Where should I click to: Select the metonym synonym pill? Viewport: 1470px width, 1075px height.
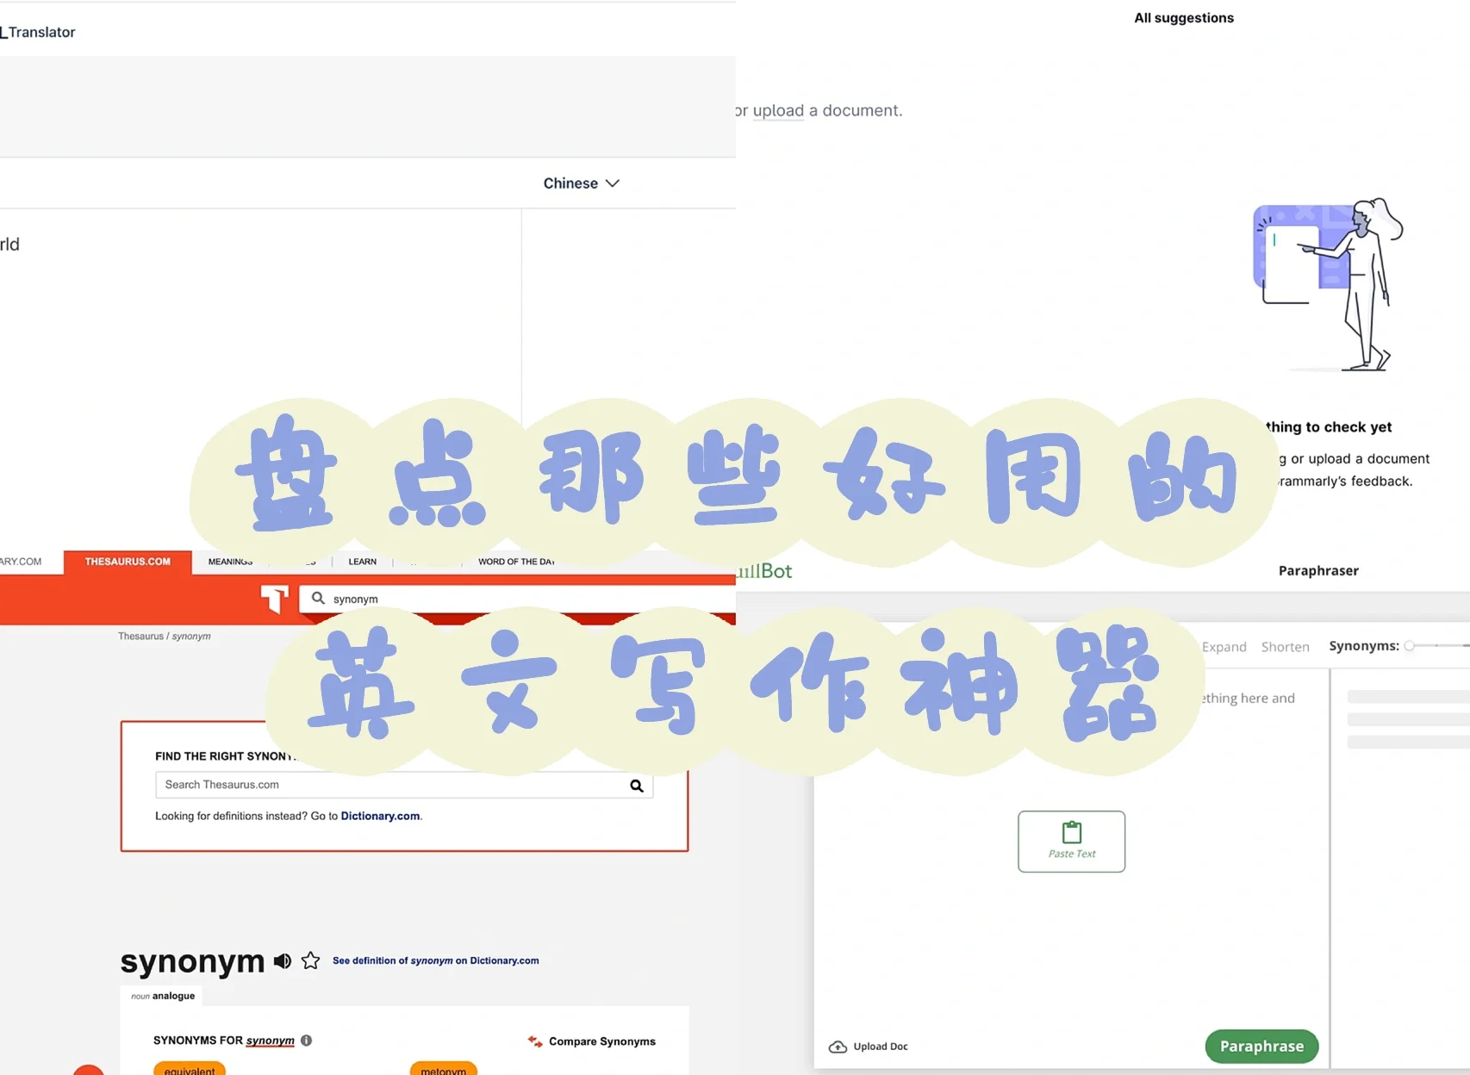click(443, 1069)
